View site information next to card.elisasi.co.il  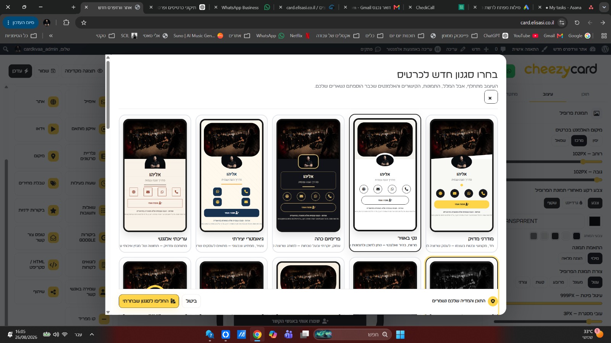[x=562, y=22]
